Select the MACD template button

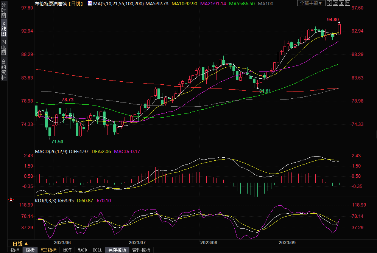(x=82, y=250)
